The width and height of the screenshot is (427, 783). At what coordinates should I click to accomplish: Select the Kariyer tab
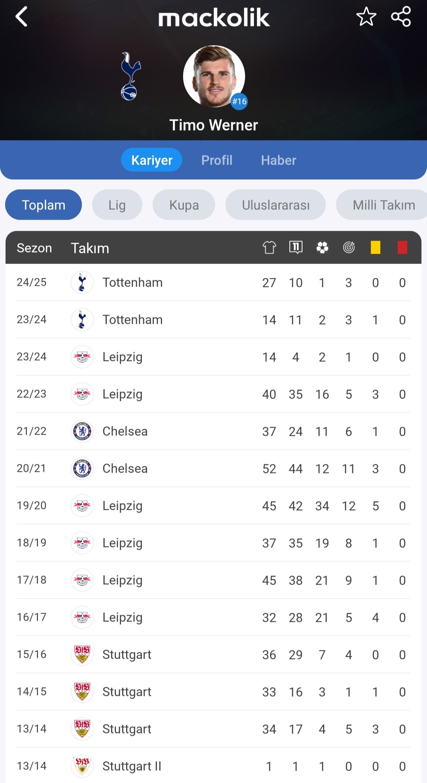(x=152, y=160)
